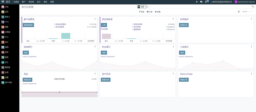Click the search magnifier icon

click(253, 7)
